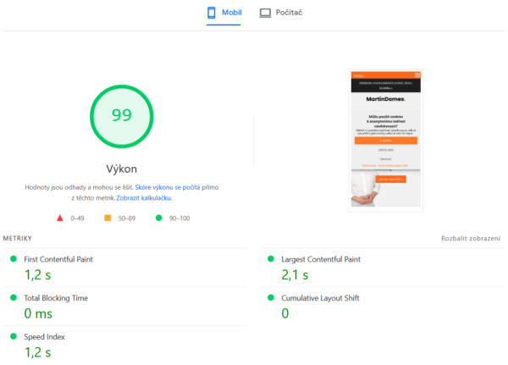Click the Cumulative Layout Shift value 0

285,313
